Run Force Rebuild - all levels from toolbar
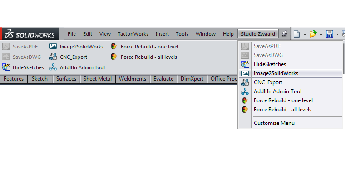Screen dimensions: 345x172 pyautogui.click(x=114, y=57)
